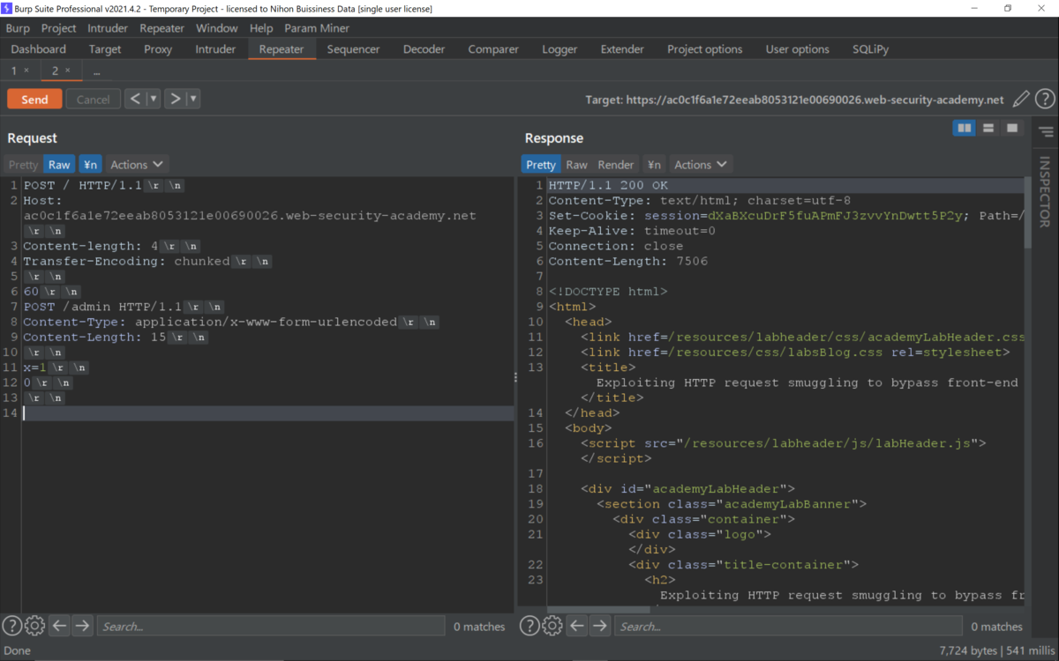Switch to the Comparer tab
This screenshot has width=1059, height=661.
tap(493, 49)
